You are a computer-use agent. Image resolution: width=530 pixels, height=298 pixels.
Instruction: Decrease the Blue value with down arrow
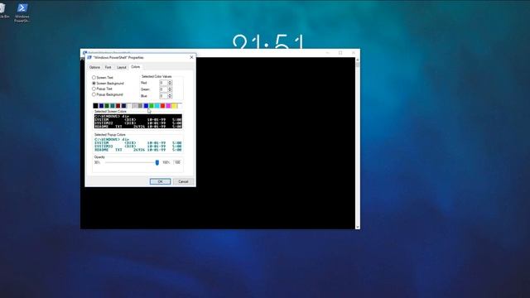170,98
